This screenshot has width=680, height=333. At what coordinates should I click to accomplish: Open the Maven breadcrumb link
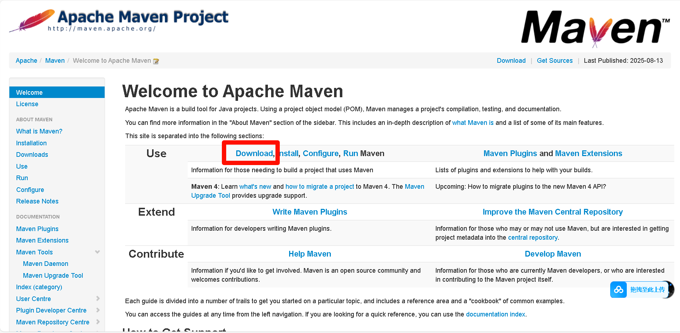pos(55,61)
